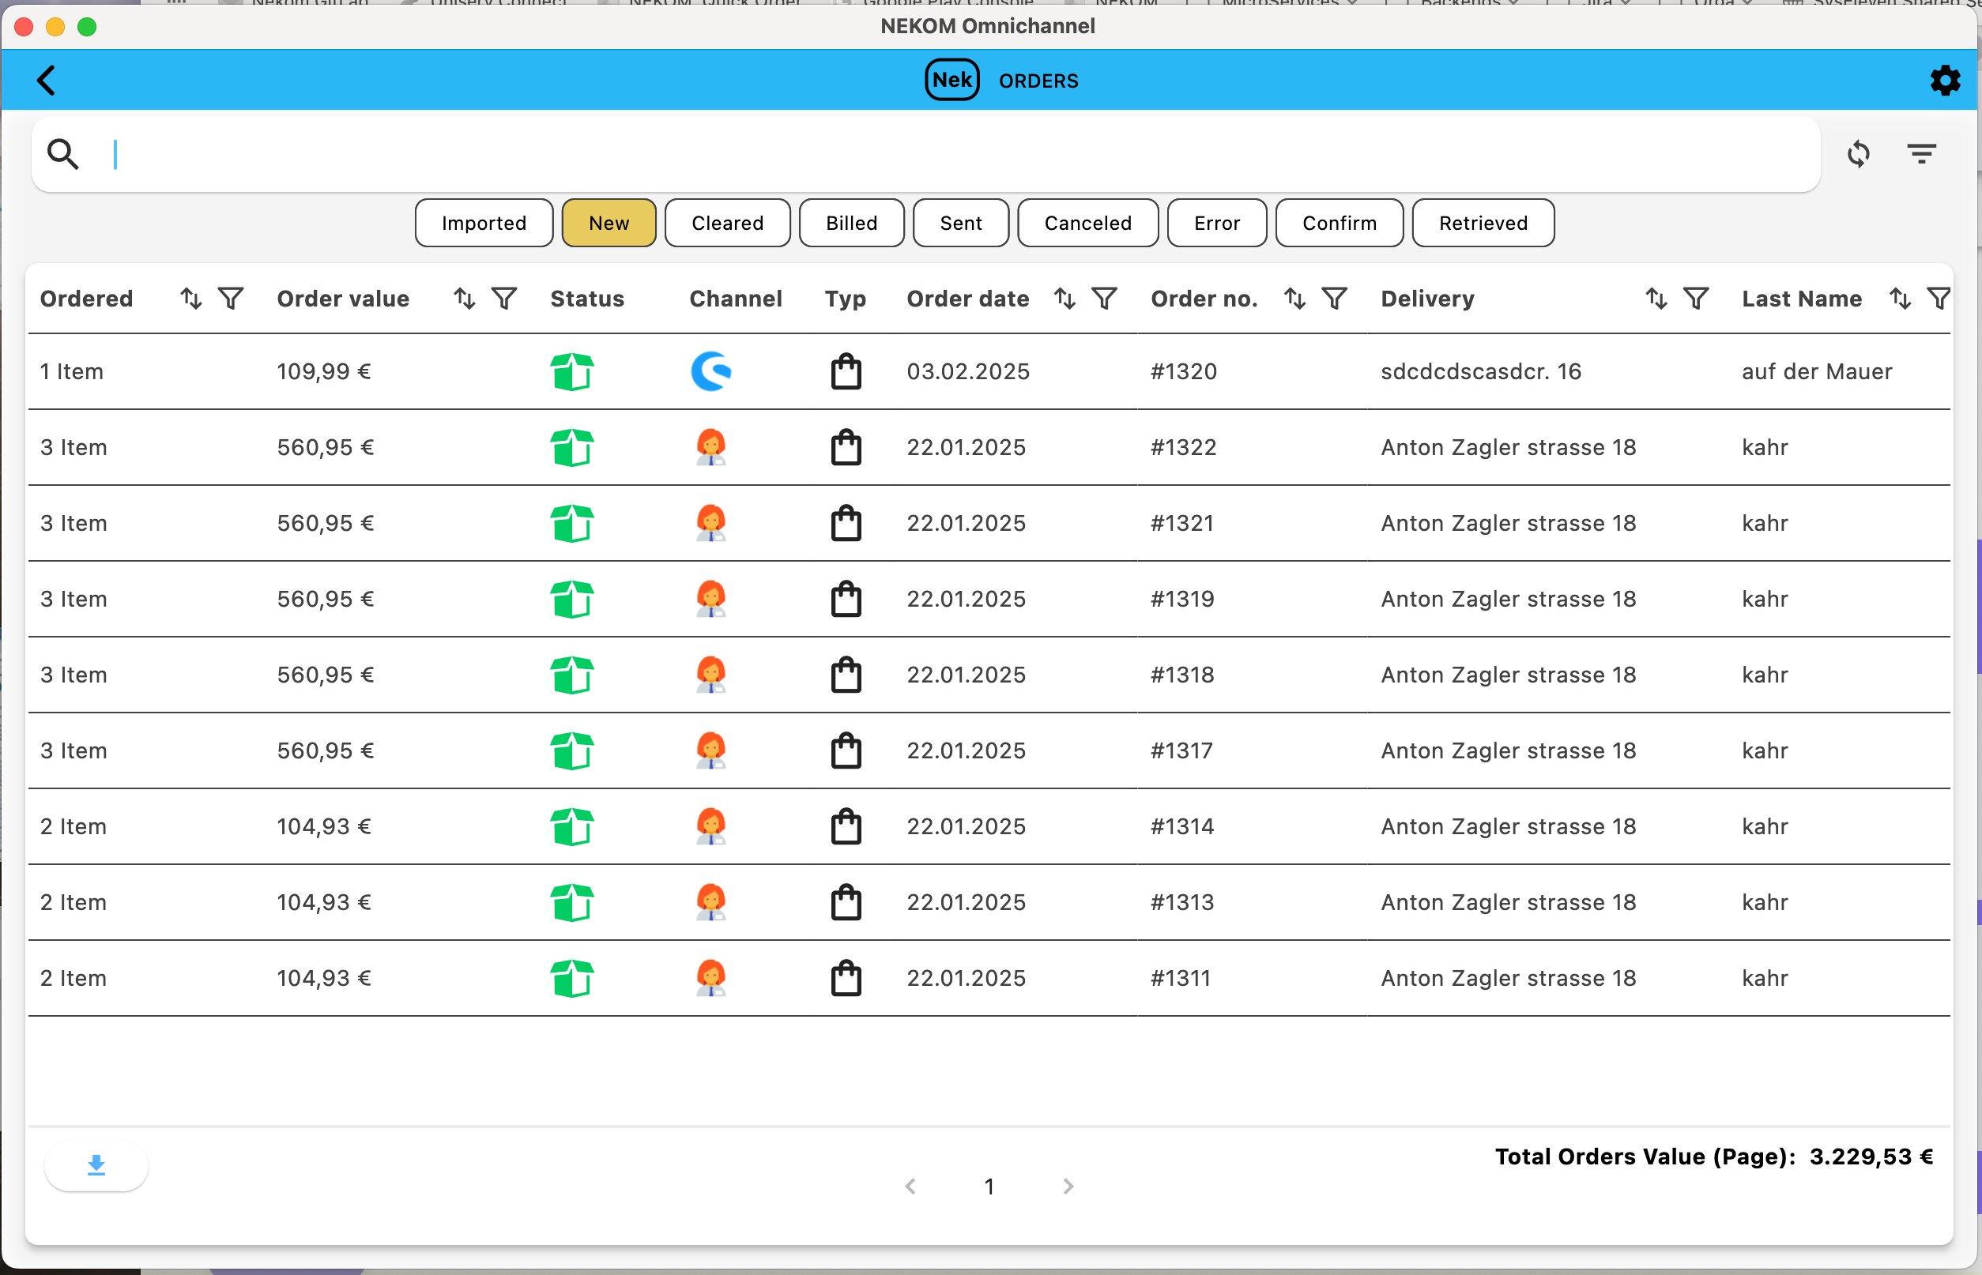The image size is (1982, 1275).
Task: Toggle the New status filter chip
Action: pos(609,223)
